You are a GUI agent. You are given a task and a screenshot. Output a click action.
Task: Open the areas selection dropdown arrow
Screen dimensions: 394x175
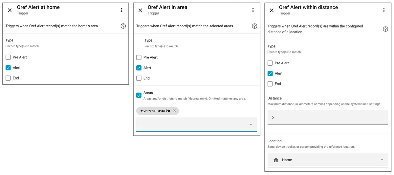click(251, 124)
